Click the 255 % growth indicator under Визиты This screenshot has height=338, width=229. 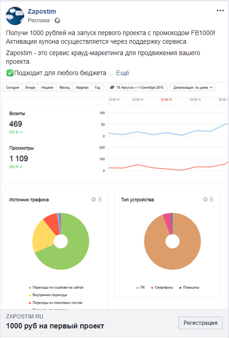coord(15,132)
